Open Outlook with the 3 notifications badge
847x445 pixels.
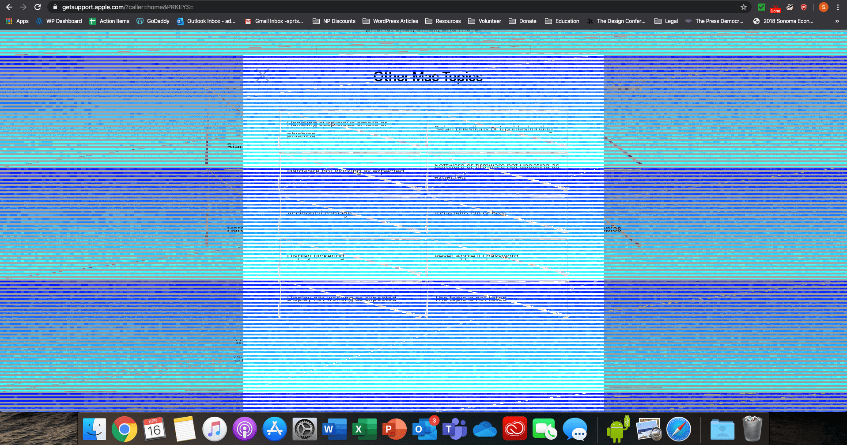pos(424,429)
